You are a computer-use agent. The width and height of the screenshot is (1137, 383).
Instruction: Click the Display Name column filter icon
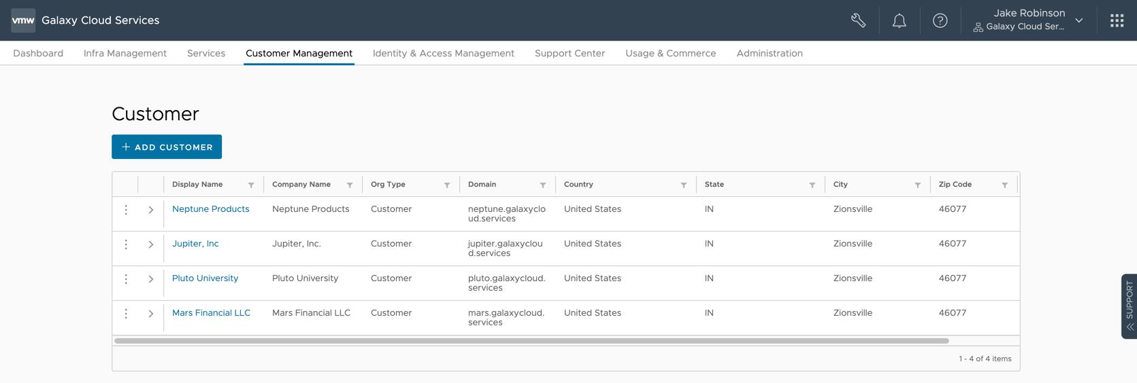(251, 185)
